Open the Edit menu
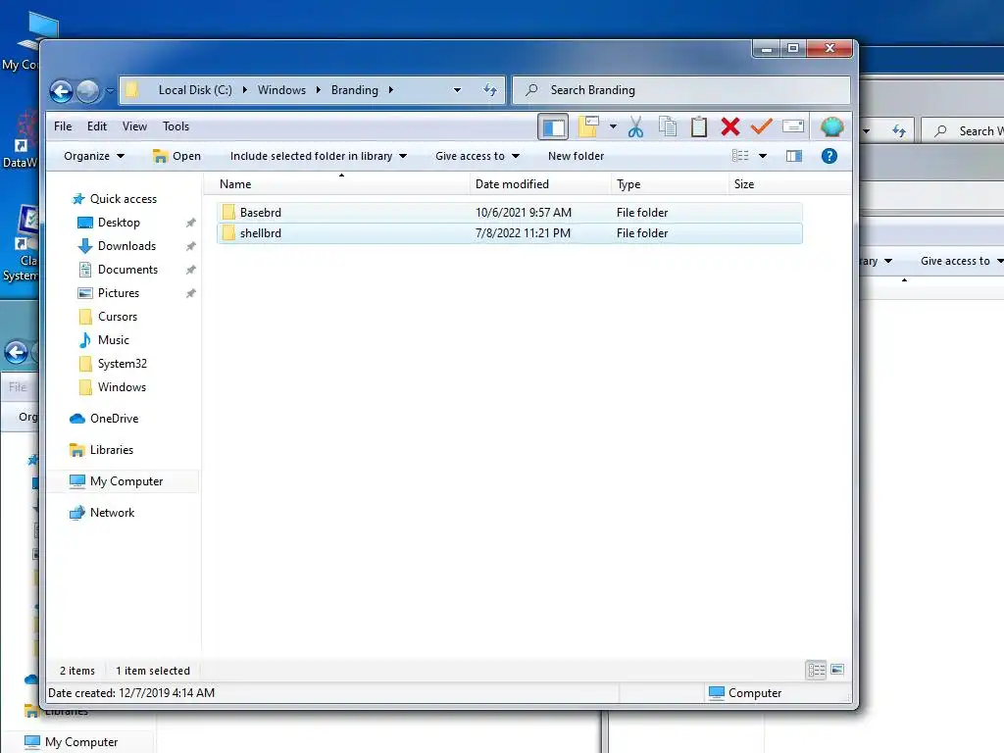The width and height of the screenshot is (1004, 753). pos(97,126)
